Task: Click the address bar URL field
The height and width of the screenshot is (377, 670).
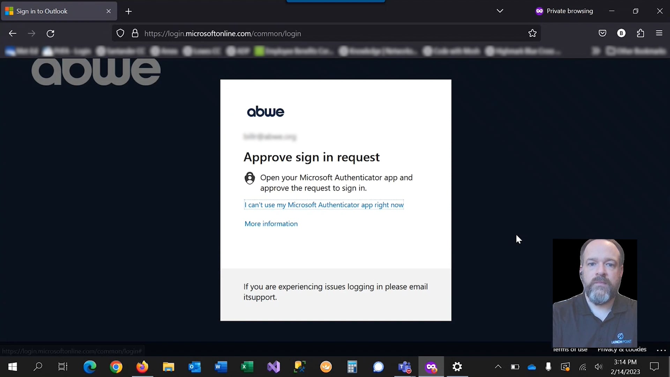Action: (314, 34)
